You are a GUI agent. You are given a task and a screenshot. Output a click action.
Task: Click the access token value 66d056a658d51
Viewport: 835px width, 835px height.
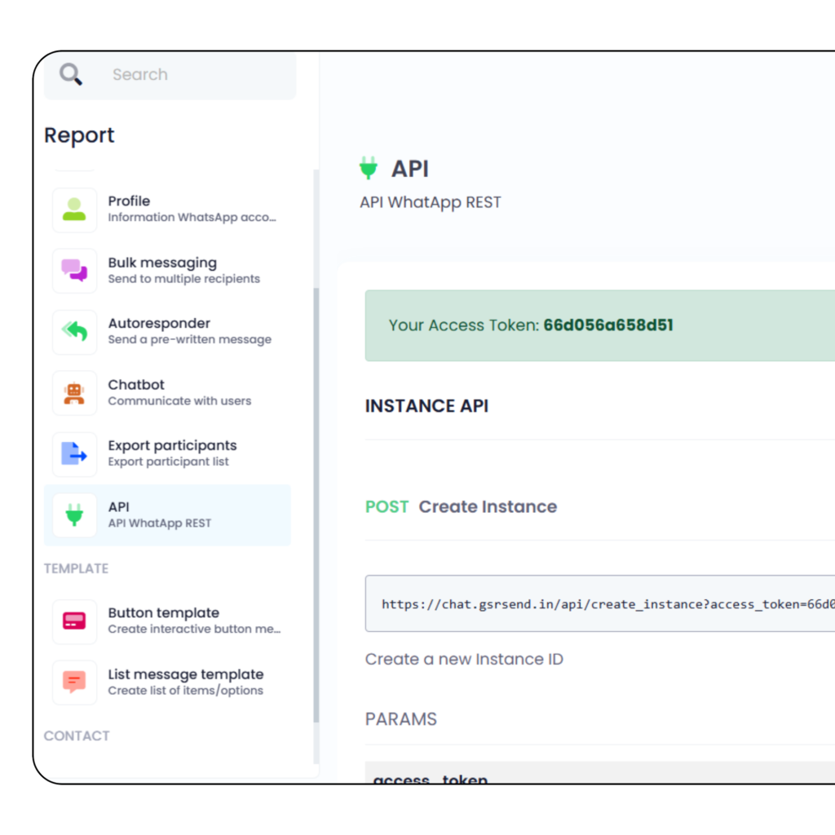(608, 325)
